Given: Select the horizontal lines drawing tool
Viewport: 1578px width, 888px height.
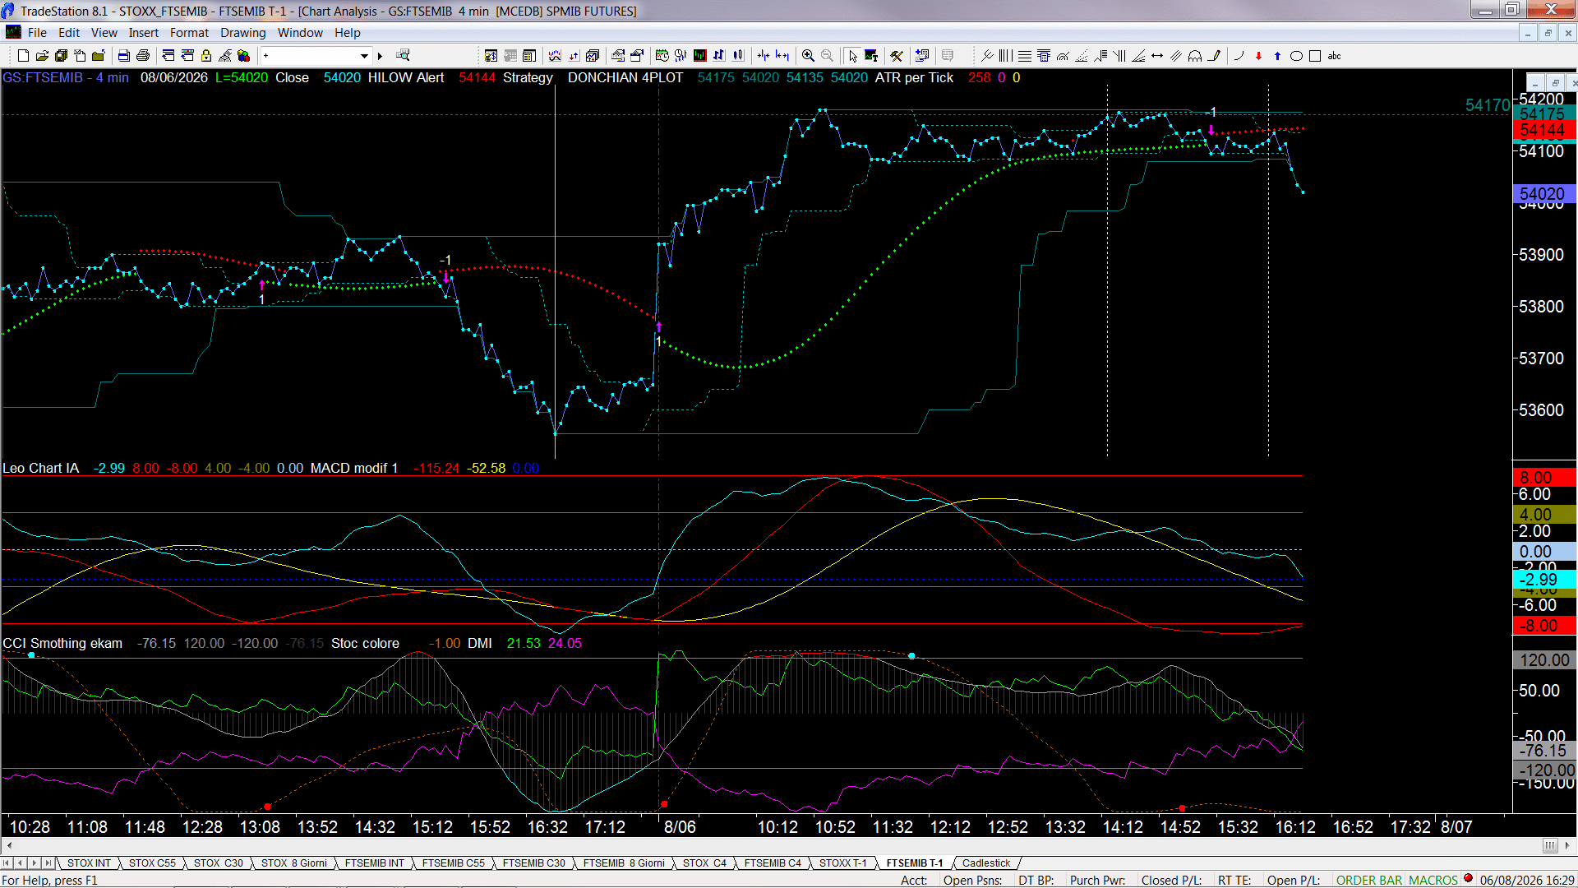Looking at the screenshot, I should pyautogui.click(x=1025, y=56).
